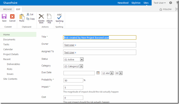Open the Test User account menu
Viewport: 179px width, 104px height.
[x=160, y=3]
